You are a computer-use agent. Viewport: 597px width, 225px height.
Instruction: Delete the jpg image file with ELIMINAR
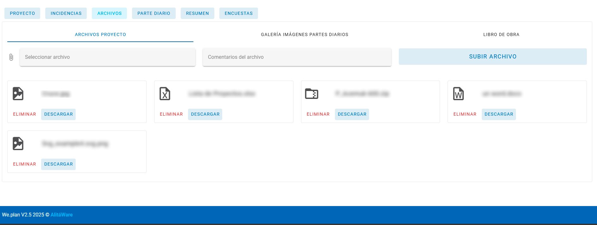click(x=25, y=114)
